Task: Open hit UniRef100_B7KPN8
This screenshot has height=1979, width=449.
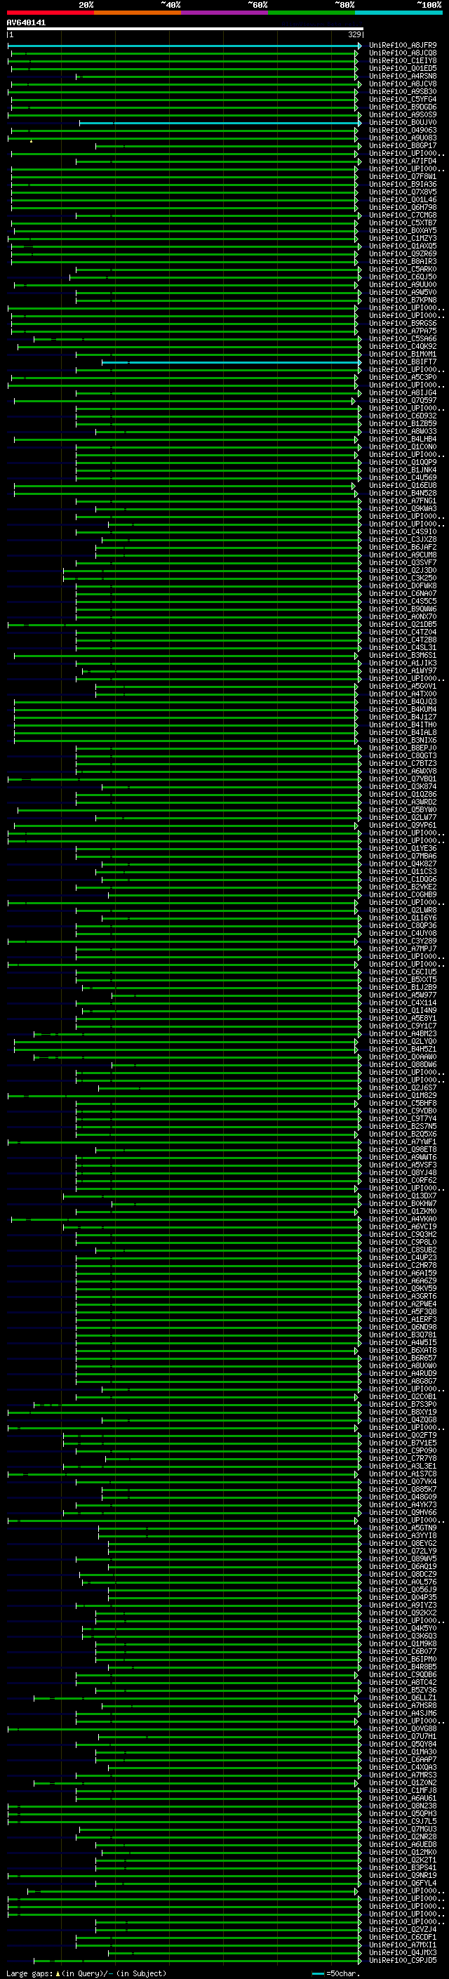Action: (x=403, y=300)
